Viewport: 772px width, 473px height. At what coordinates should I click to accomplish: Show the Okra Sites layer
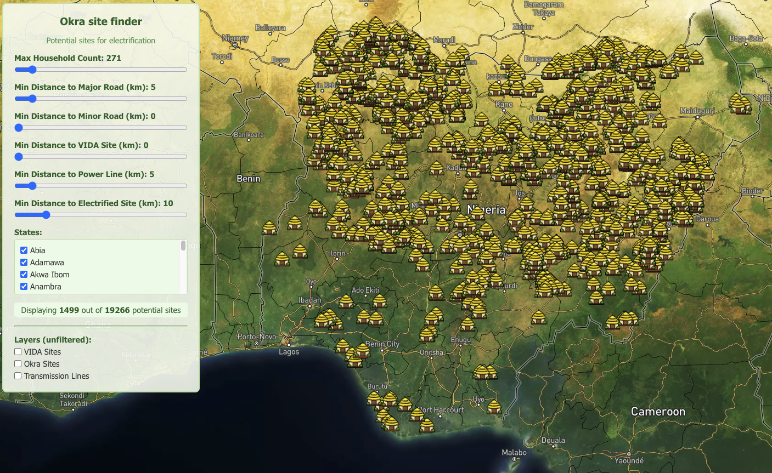[18, 364]
